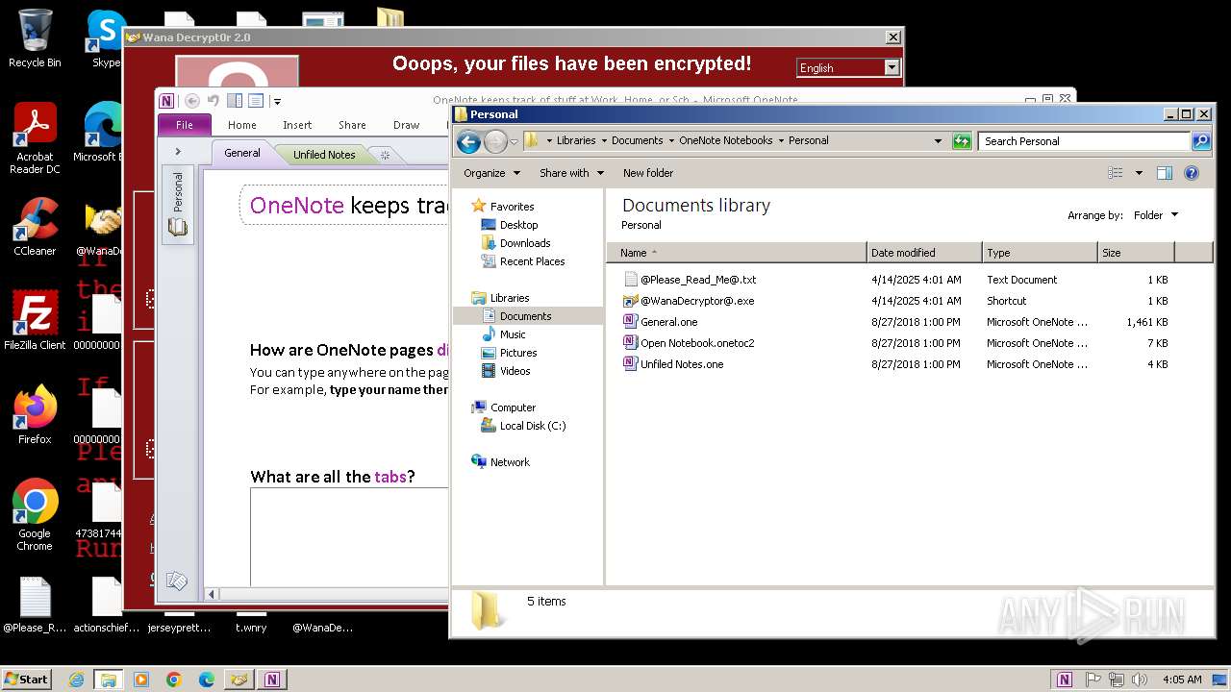
Task: Select Music under Libraries
Action: click(513, 334)
